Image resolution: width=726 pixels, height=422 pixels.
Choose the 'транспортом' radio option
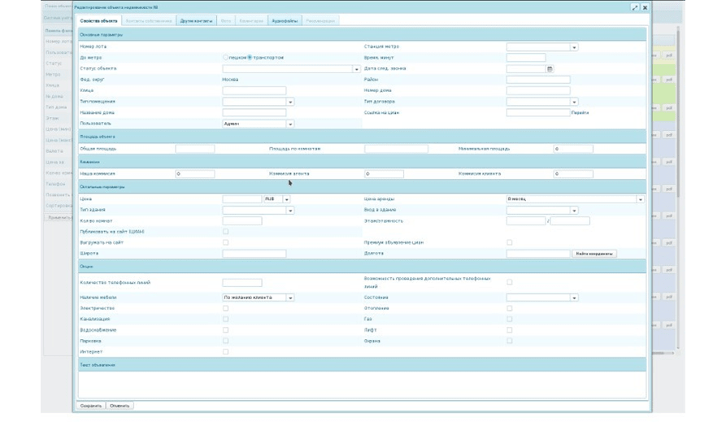(x=250, y=58)
